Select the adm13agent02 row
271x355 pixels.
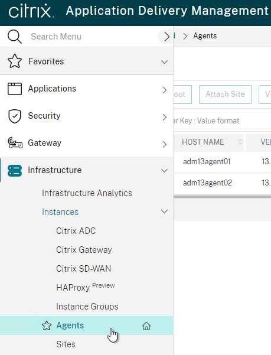coord(222,183)
